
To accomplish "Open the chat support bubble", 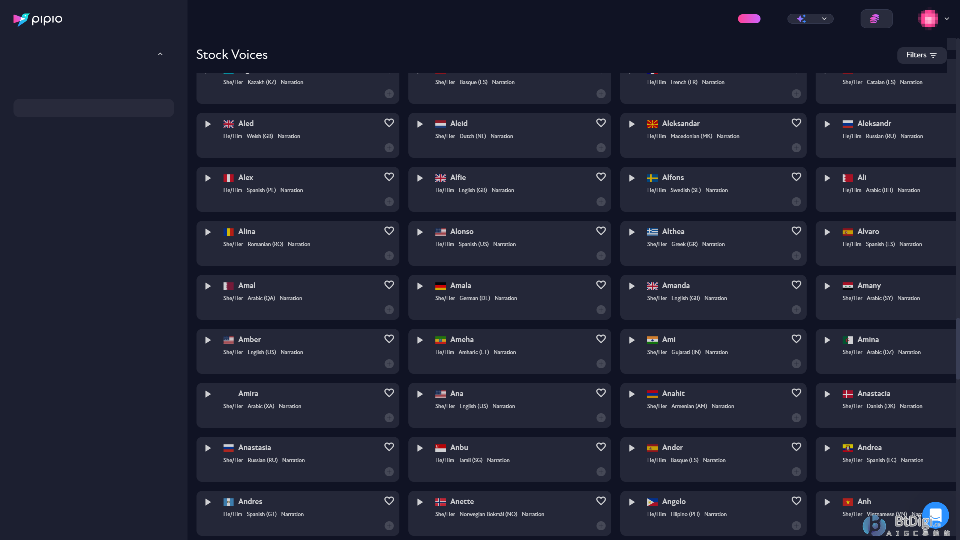I will (x=935, y=515).
